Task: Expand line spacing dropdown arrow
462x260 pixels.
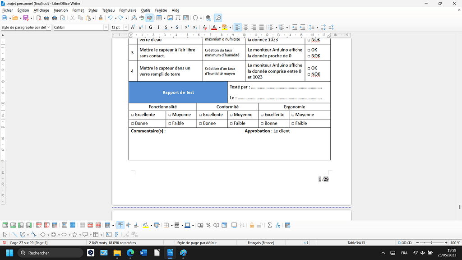Action: point(317,28)
